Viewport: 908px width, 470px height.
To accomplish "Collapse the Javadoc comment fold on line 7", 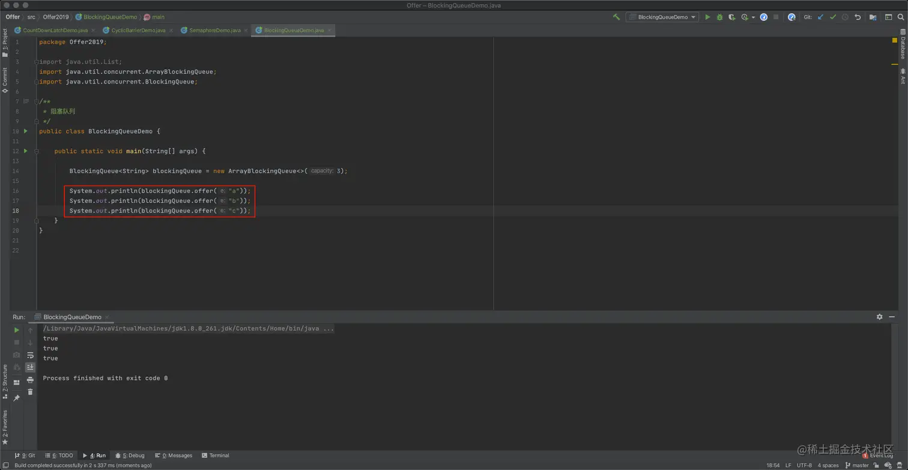I will [x=37, y=101].
